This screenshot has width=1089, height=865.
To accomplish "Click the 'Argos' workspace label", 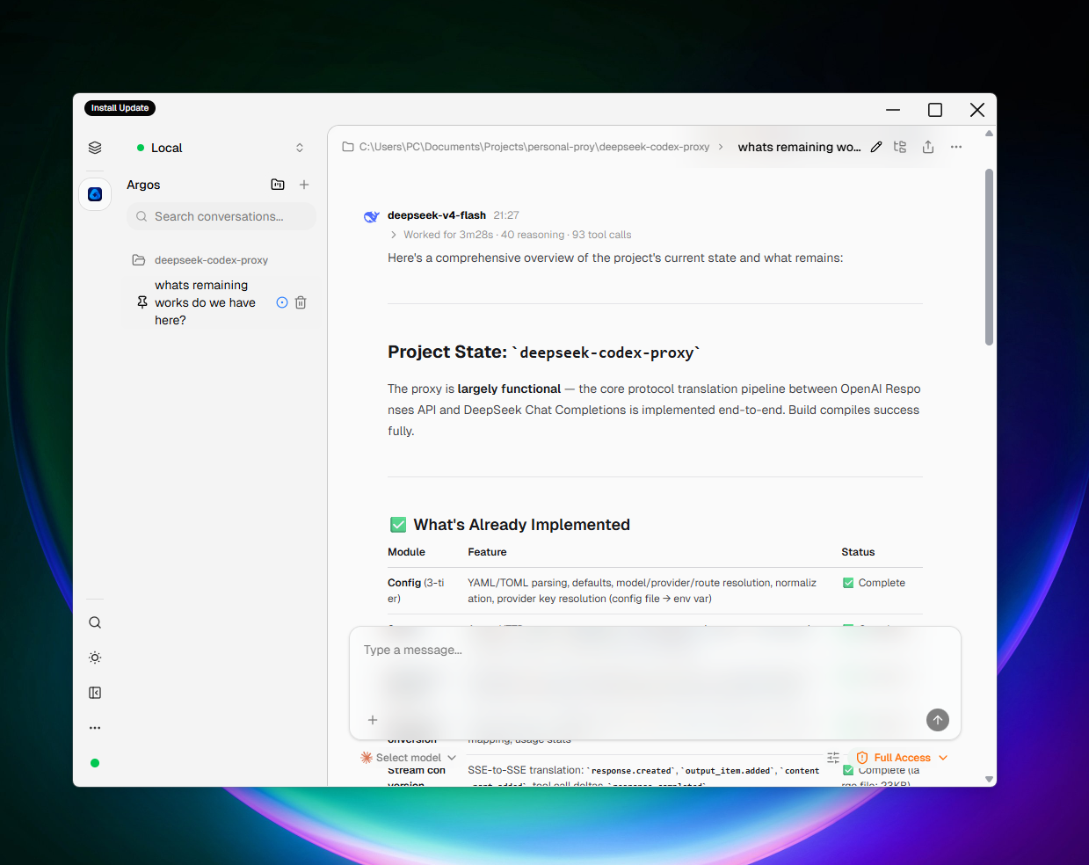I will coord(143,185).
